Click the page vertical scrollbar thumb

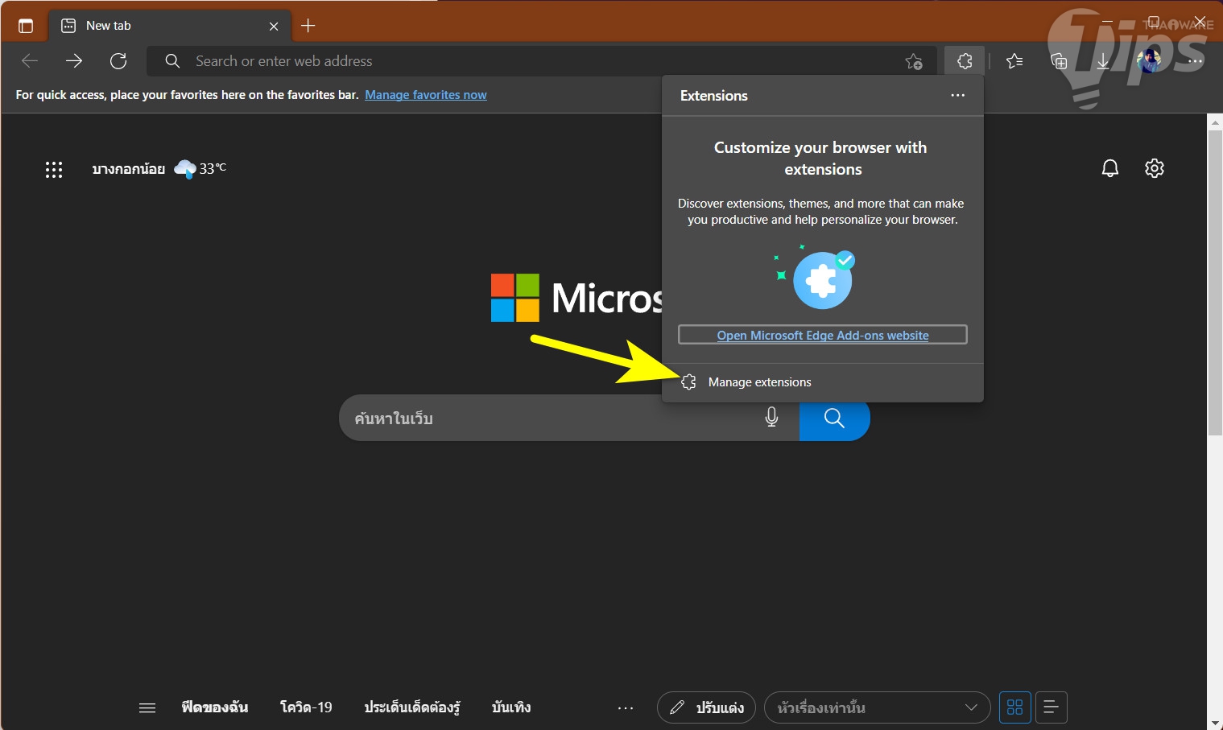point(1215,282)
